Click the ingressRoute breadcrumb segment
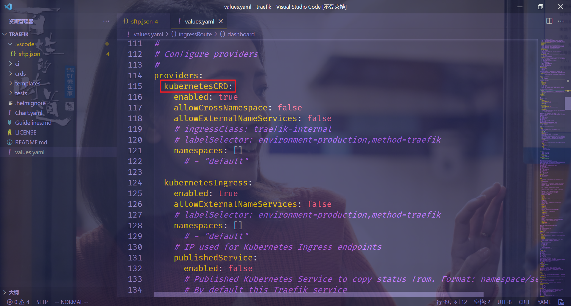Viewport: 571px width, 306px height. (x=195, y=34)
